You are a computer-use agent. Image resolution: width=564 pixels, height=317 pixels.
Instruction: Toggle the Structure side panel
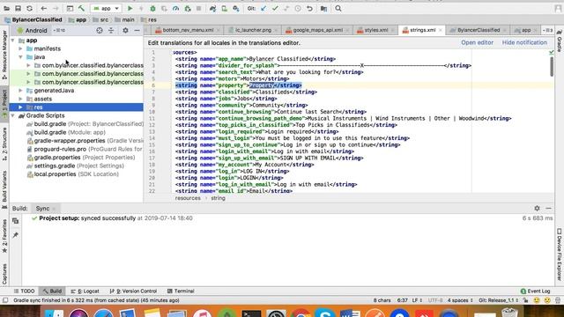coord(4,144)
